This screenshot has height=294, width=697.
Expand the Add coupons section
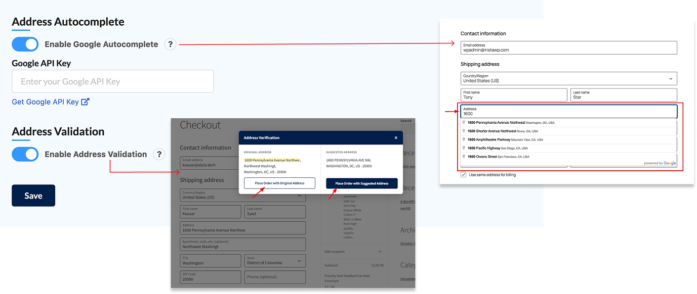pyautogui.click(x=353, y=252)
